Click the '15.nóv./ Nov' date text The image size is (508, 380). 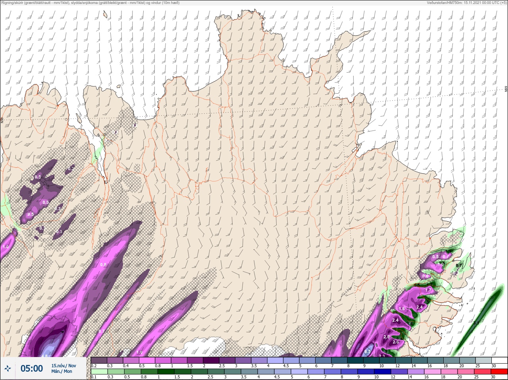click(63, 365)
